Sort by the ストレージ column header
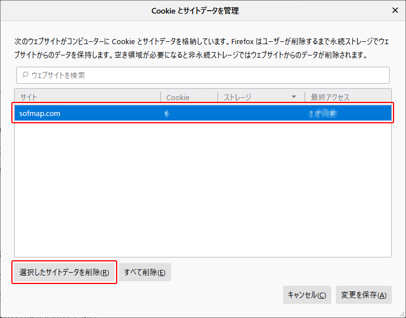Screen dimensions: 406x318 pos(261,97)
